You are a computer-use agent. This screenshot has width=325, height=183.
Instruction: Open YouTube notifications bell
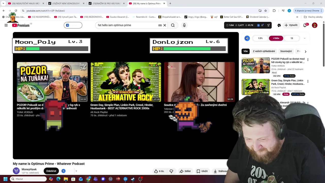305,25
